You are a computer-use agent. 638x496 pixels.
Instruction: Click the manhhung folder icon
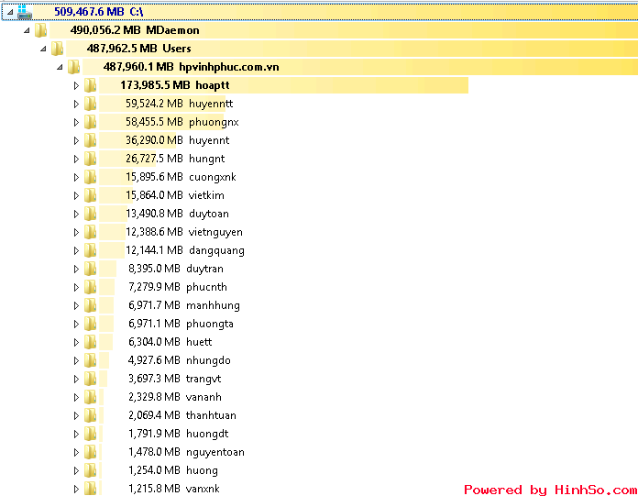tap(91, 305)
